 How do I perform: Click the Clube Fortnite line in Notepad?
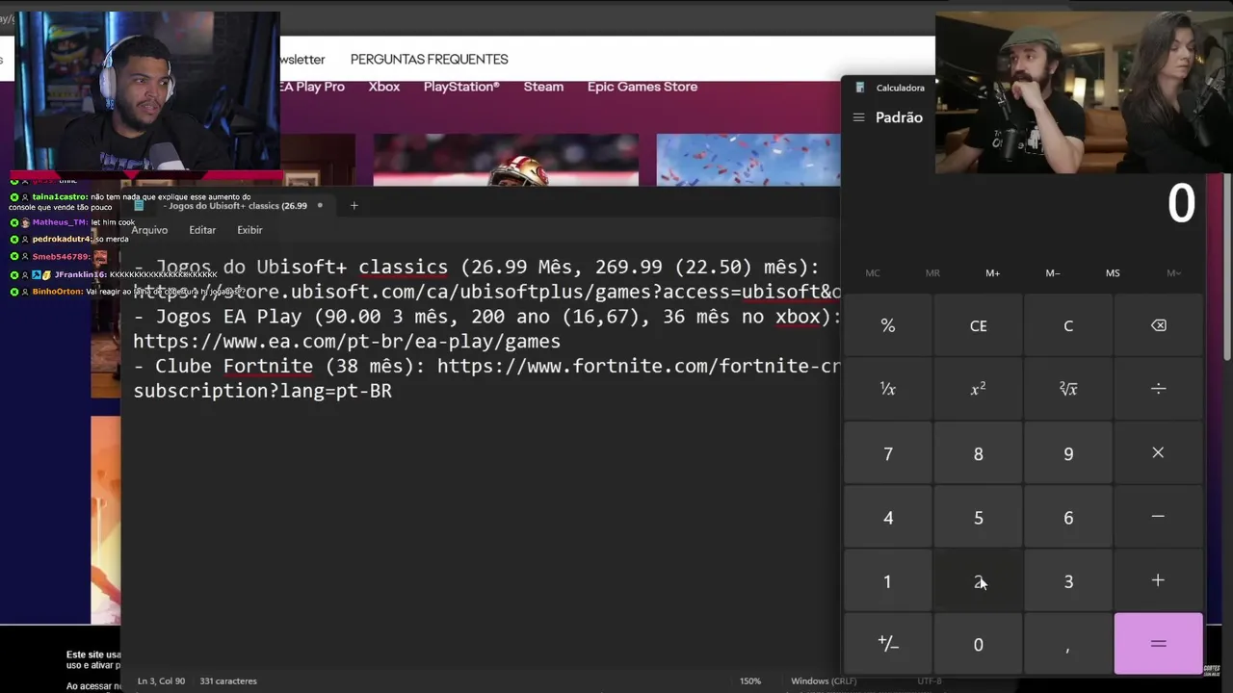pyautogui.click(x=486, y=367)
